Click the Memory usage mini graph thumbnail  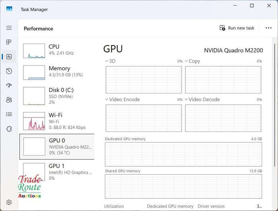click(34, 72)
